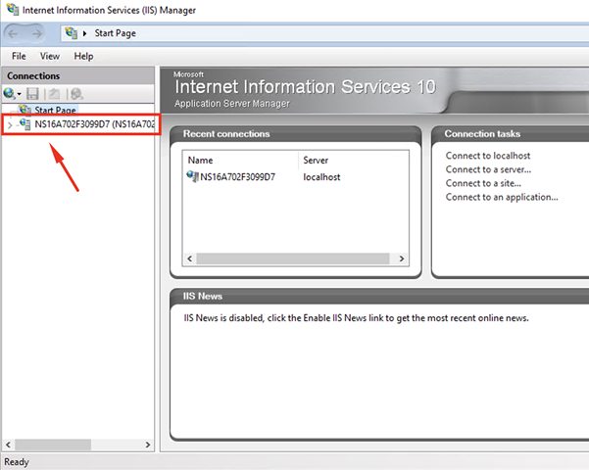The height and width of the screenshot is (470, 589).
Task: Click the Recent connections scroll left arrow
Action: [190, 258]
